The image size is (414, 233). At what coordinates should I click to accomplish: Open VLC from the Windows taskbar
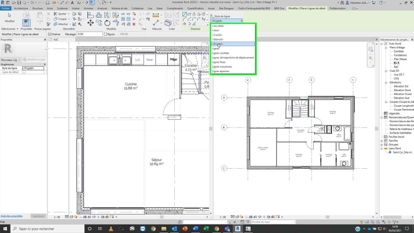pyautogui.click(x=111, y=229)
